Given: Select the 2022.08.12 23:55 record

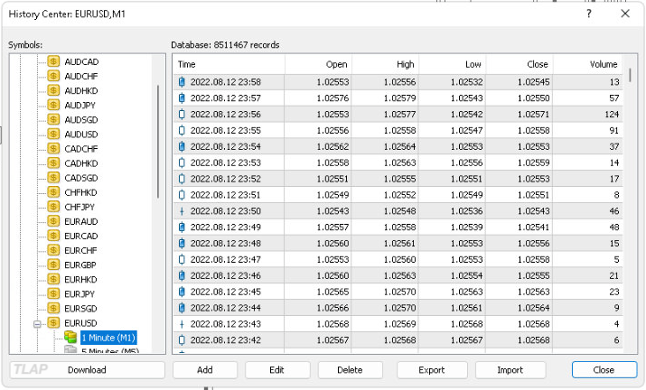Looking at the screenshot, I should [398, 131].
